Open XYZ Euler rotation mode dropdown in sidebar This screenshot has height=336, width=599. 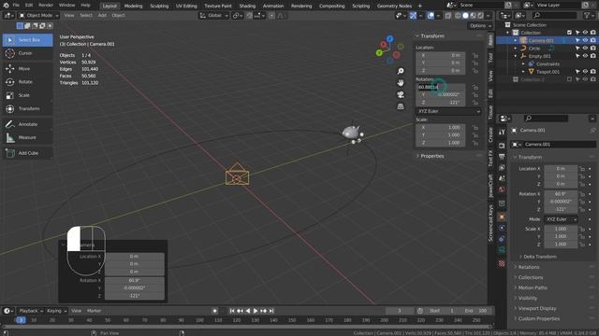point(448,111)
